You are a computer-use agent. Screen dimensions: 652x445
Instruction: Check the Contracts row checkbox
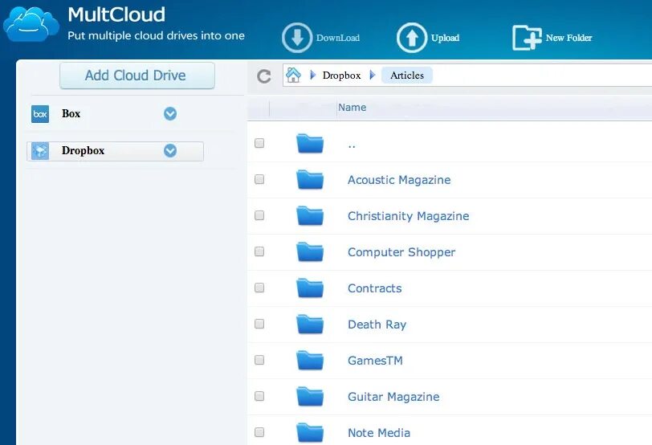coord(259,288)
